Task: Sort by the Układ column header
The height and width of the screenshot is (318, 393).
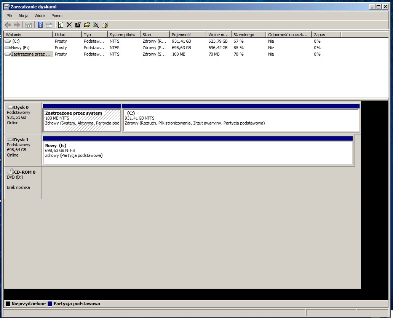Action: (x=67, y=35)
